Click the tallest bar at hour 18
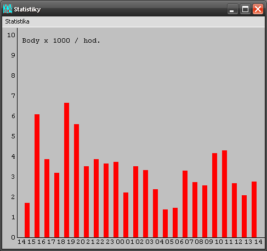 (66, 170)
